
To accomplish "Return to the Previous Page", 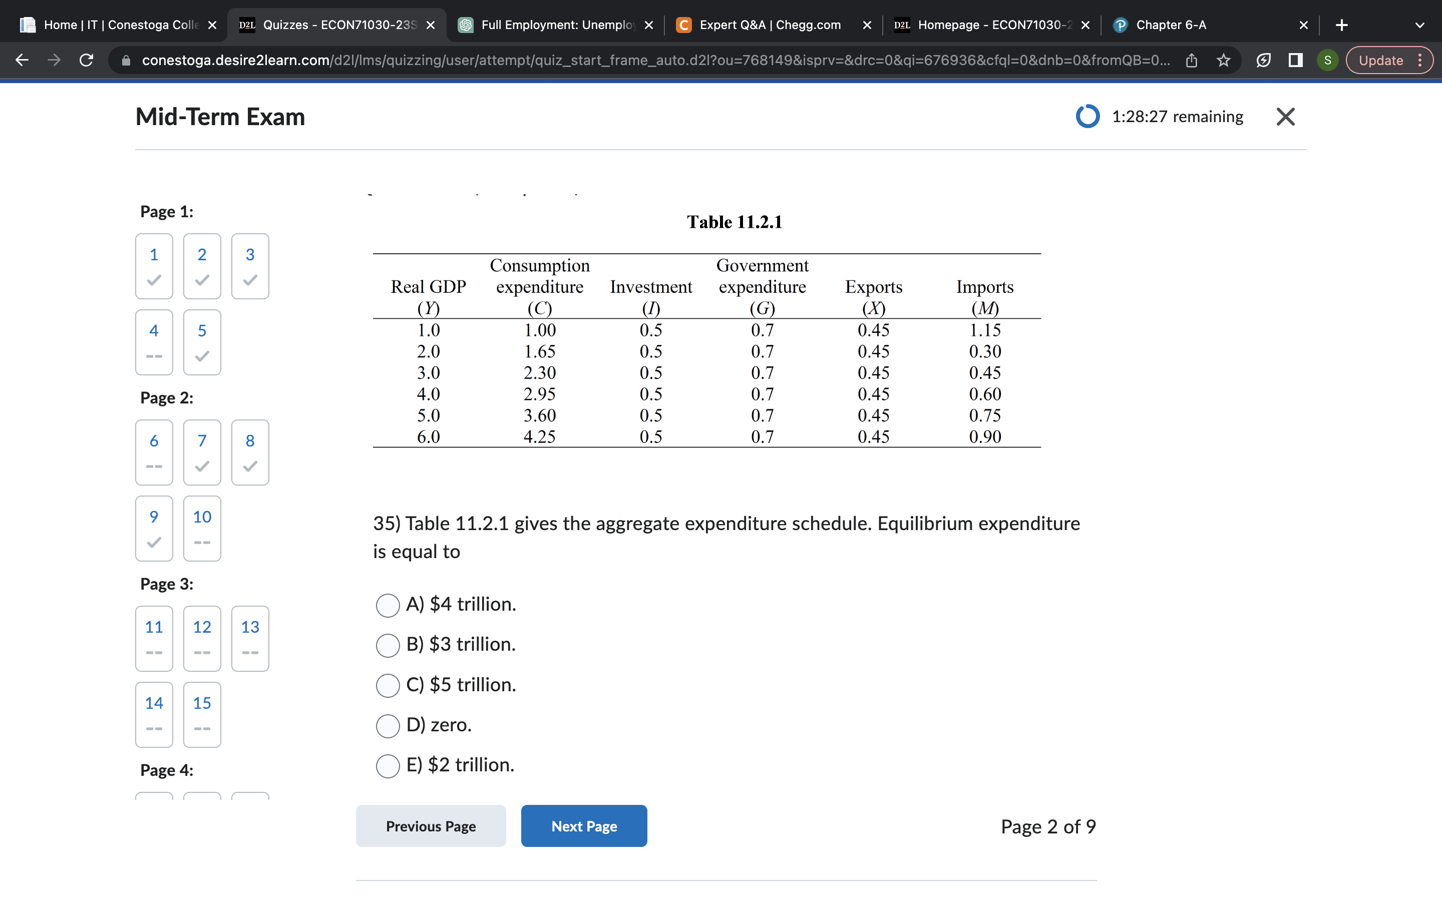I will pos(430,826).
